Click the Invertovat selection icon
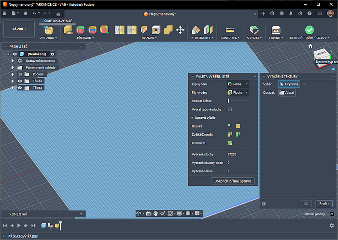The height and width of the screenshot is (240, 338). pyautogui.click(x=230, y=143)
